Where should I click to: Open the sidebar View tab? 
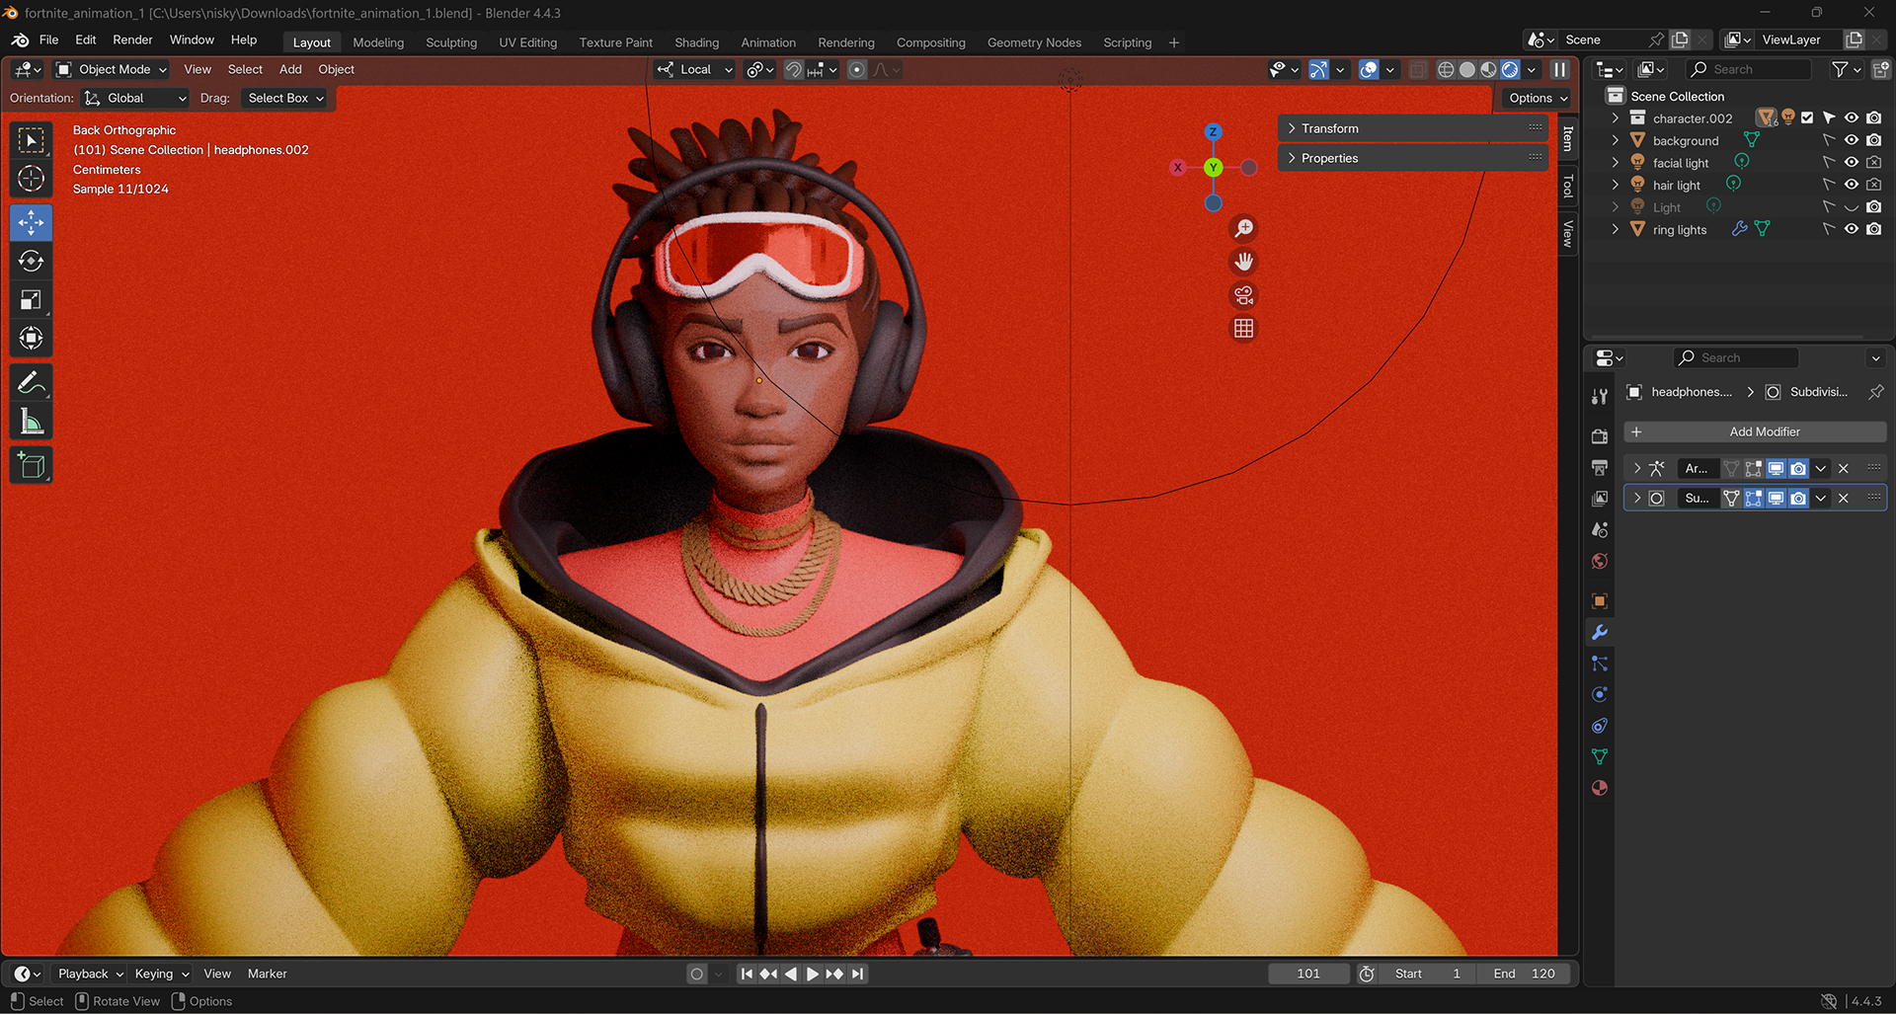(x=1567, y=233)
